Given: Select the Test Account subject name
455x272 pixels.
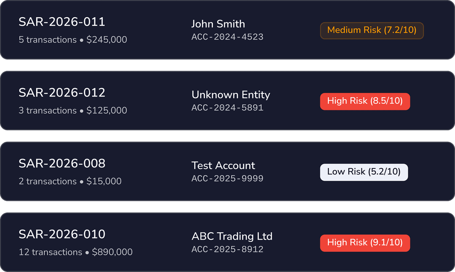Looking at the screenshot, I should pos(223,165).
